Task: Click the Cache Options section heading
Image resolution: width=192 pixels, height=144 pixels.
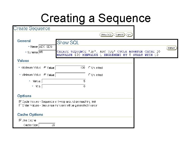Action: [x=30, y=114]
